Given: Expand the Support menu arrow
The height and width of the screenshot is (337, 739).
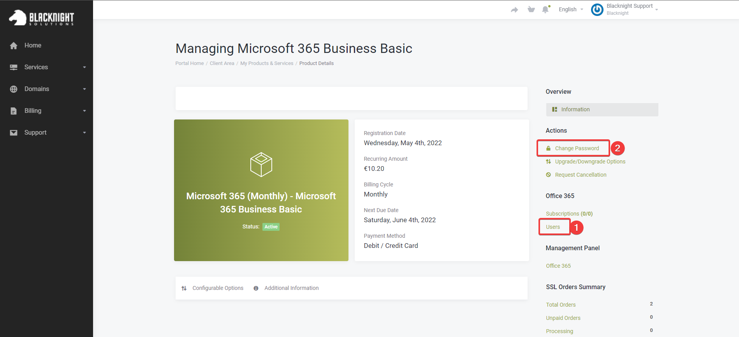Looking at the screenshot, I should coord(84,133).
